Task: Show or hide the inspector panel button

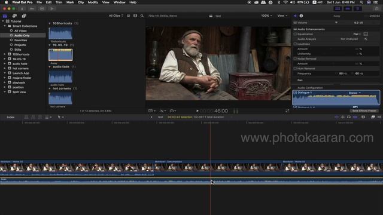Action: 358,8
